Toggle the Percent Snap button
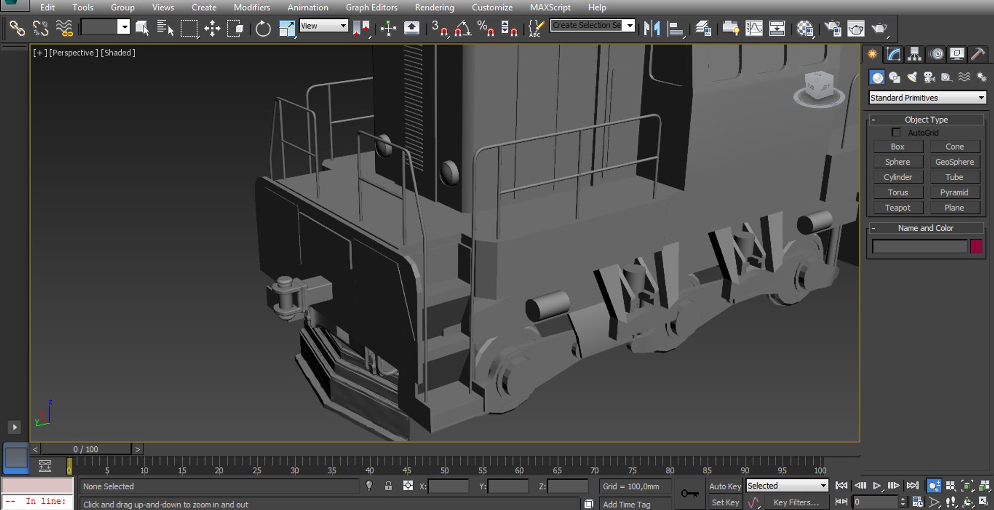This screenshot has width=994, height=510. (486, 28)
